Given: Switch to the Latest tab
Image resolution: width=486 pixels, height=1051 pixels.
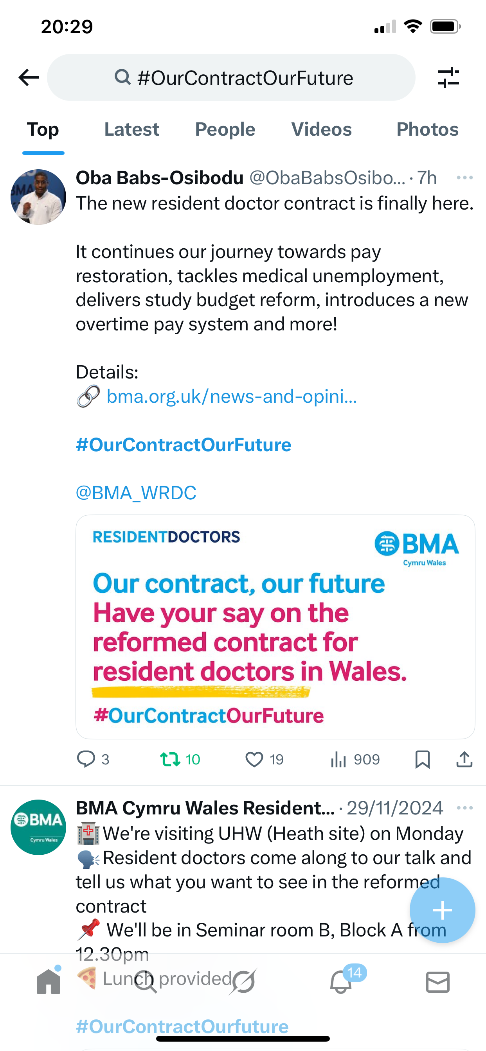Looking at the screenshot, I should click(131, 129).
